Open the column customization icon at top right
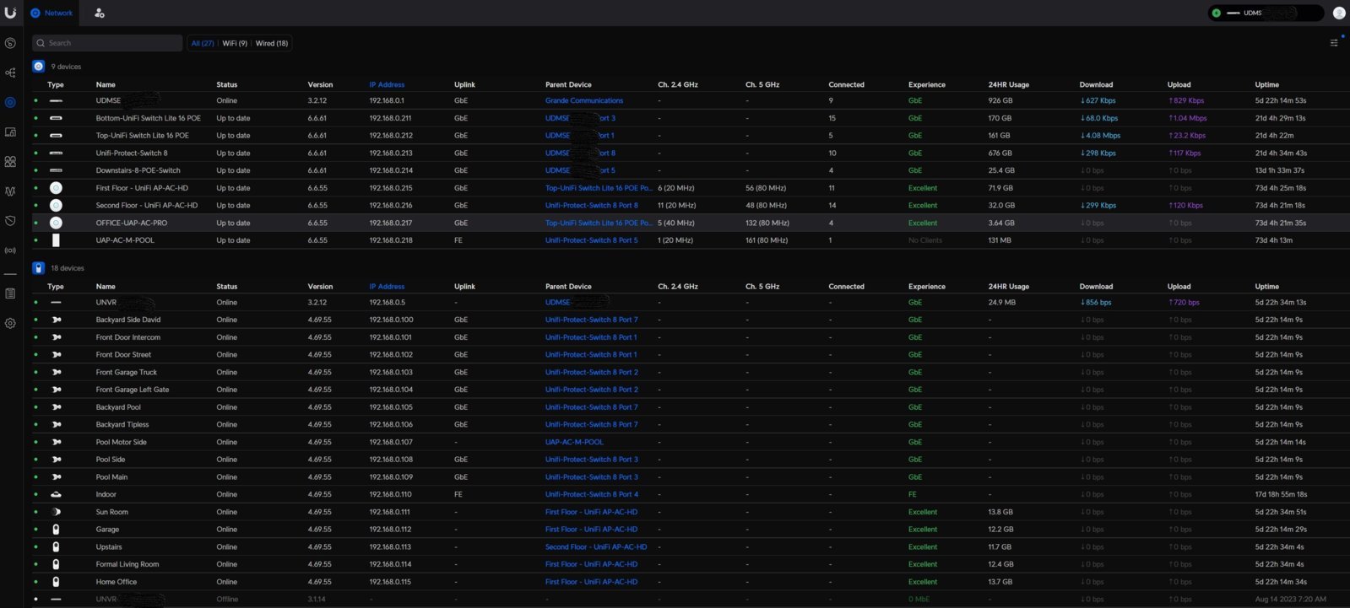This screenshot has width=1350, height=608. (1334, 42)
